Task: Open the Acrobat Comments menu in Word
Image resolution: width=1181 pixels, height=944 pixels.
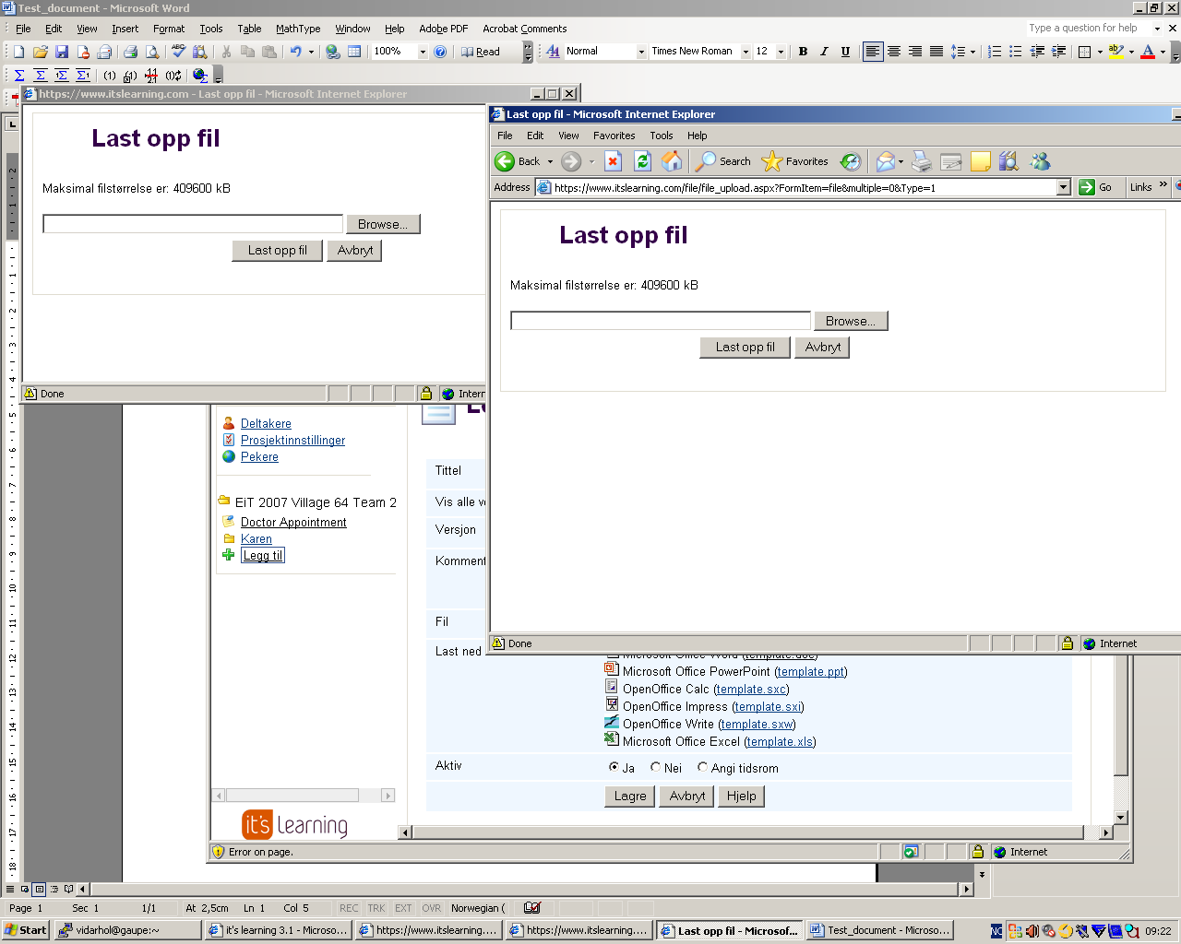Action: pyautogui.click(x=524, y=29)
